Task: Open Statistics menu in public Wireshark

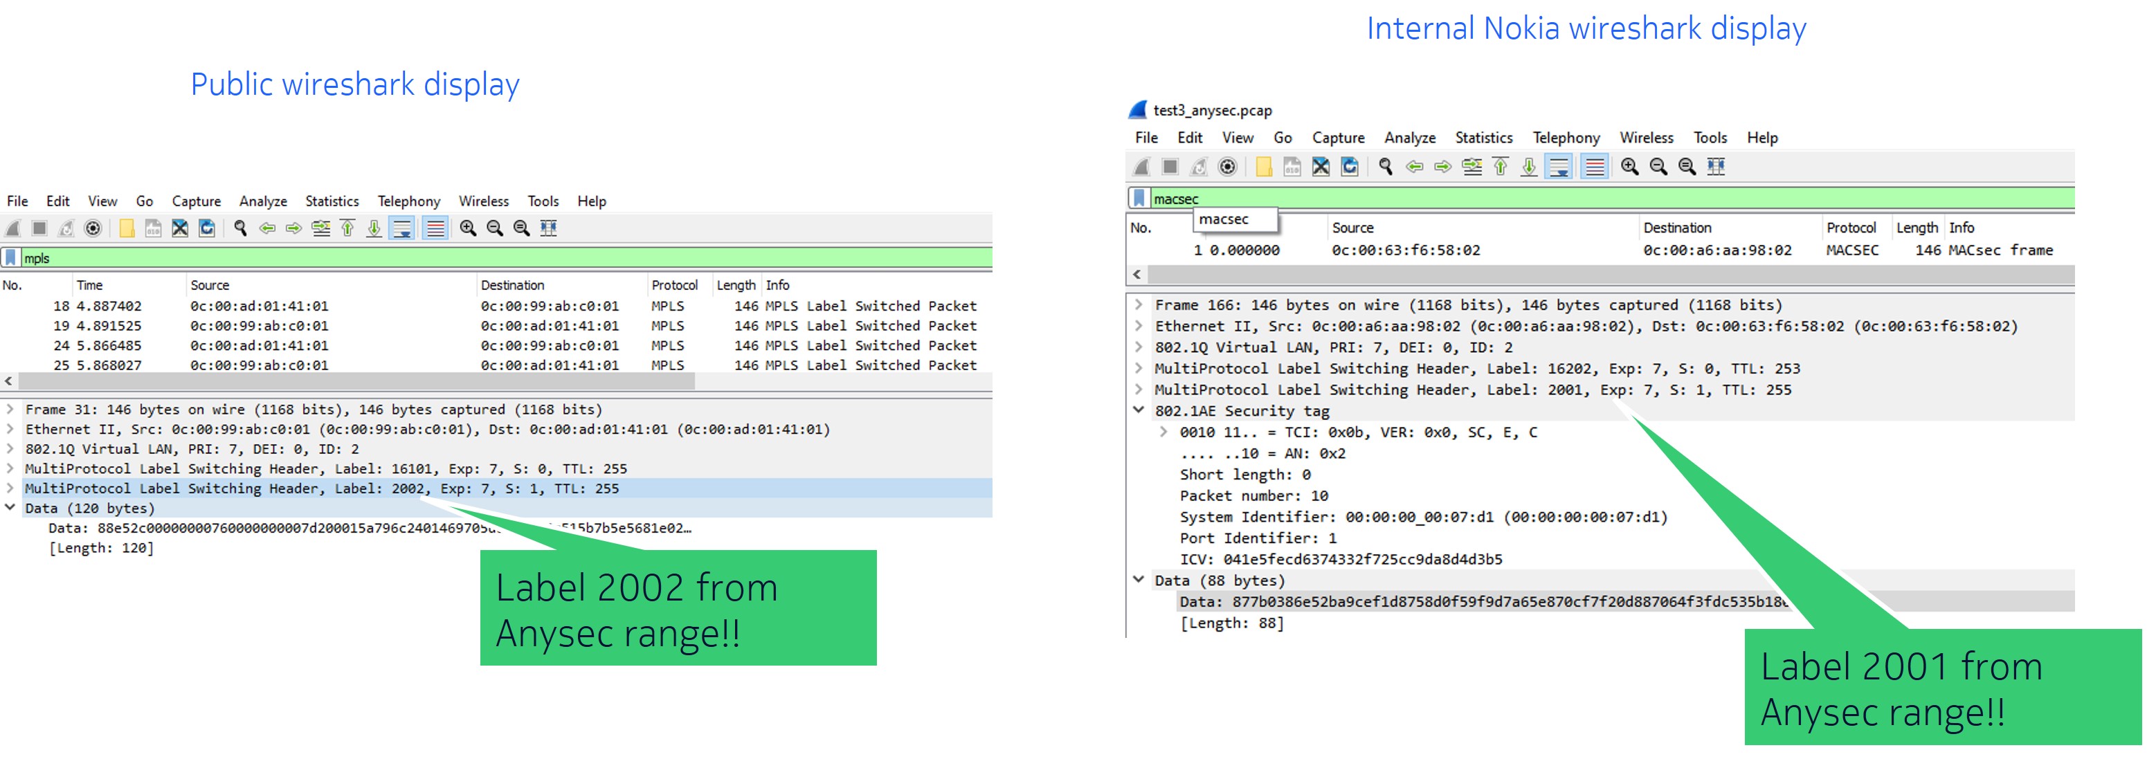Action: [332, 201]
